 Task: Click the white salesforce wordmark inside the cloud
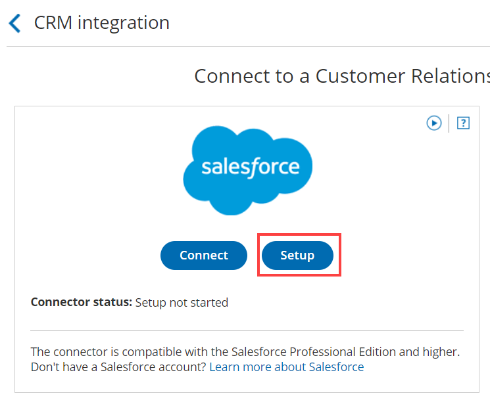pos(250,167)
